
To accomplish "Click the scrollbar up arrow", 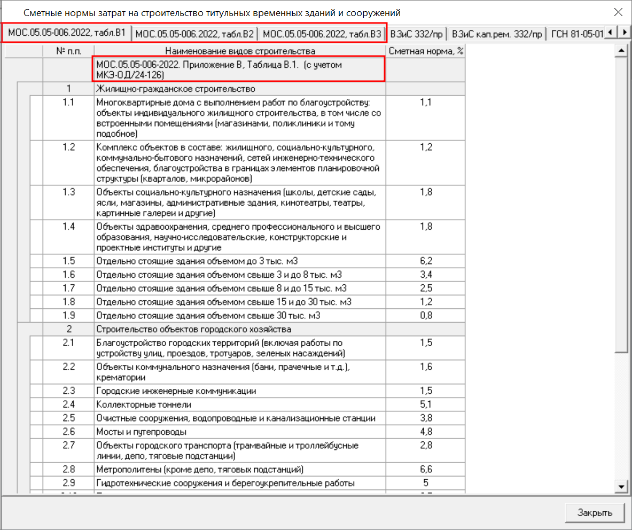I will pos(620,51).
